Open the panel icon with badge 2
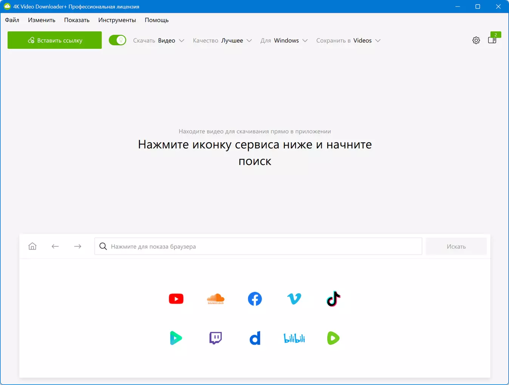 pyautogui.click(x=492, y=40)
